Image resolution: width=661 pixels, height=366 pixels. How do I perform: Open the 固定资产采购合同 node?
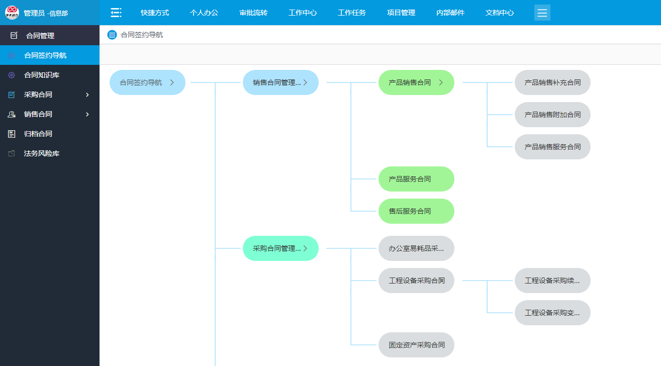[x=416, y=345]
